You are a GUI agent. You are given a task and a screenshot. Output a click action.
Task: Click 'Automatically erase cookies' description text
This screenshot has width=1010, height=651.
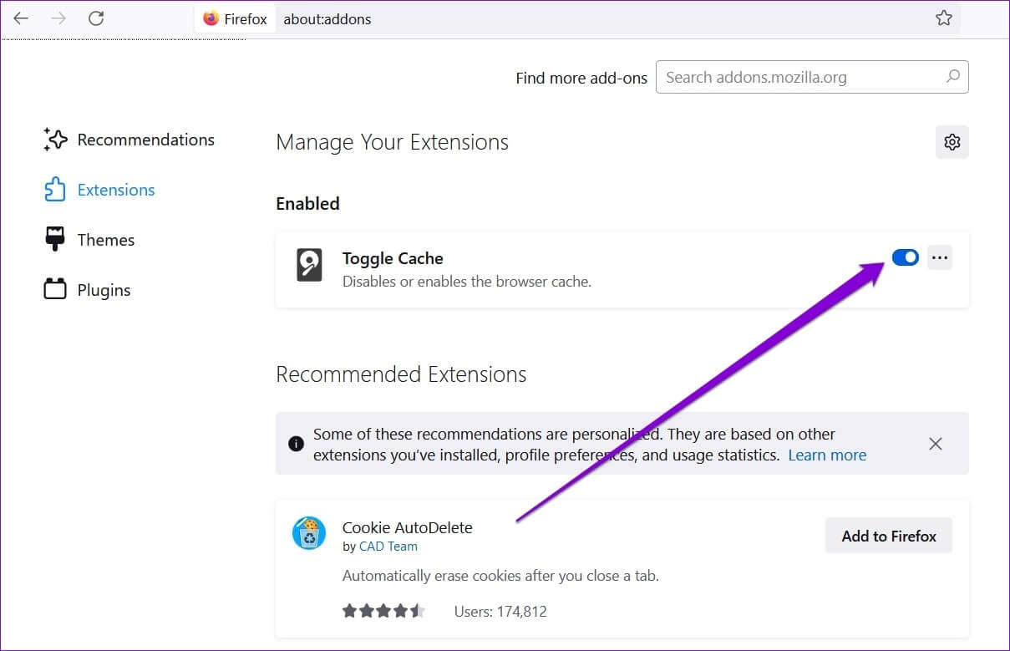[501, 576]
